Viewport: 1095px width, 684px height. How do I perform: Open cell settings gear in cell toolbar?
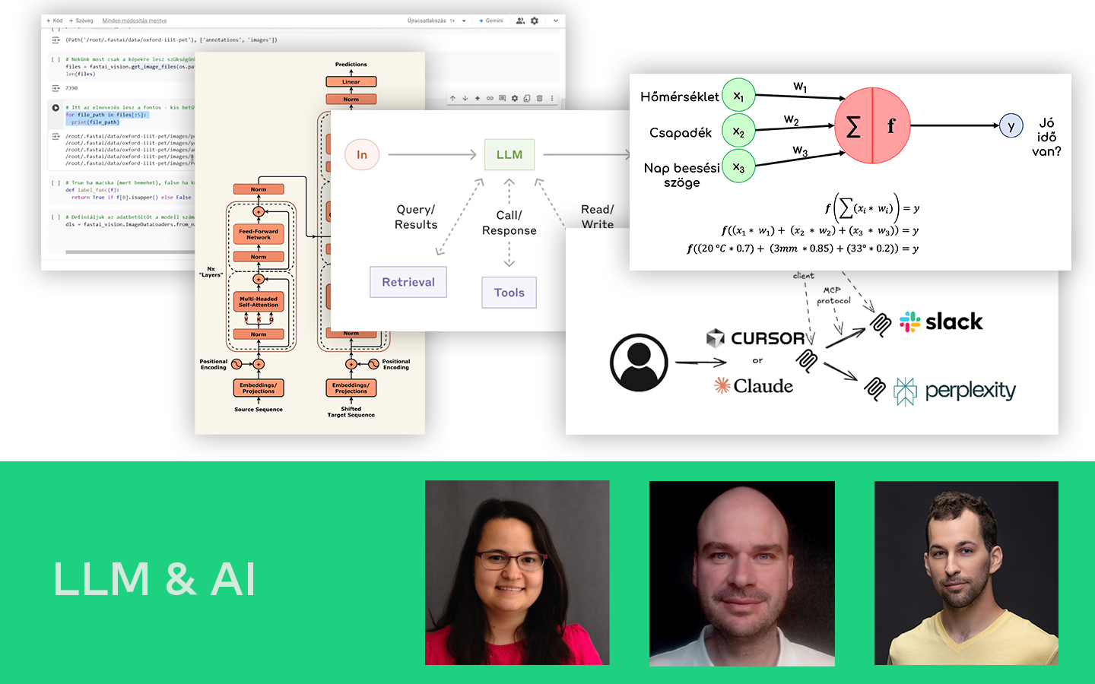pyautogui.click(x=515, y=98)
